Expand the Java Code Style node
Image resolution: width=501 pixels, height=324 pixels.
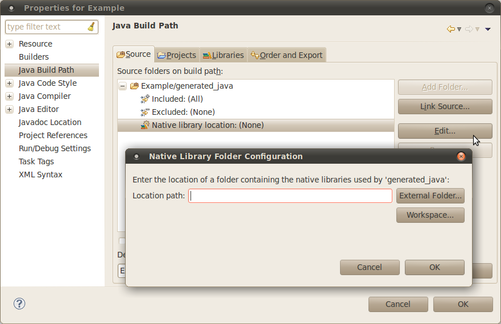pos(10,83)
